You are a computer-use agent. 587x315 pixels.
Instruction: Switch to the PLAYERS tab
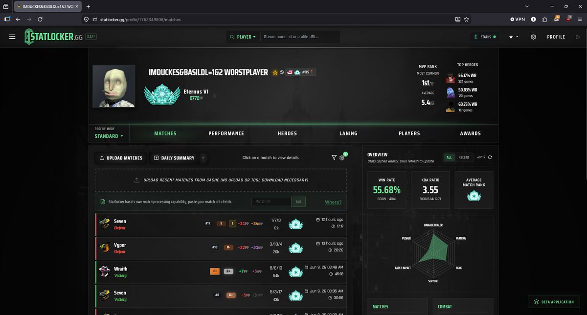409,133
